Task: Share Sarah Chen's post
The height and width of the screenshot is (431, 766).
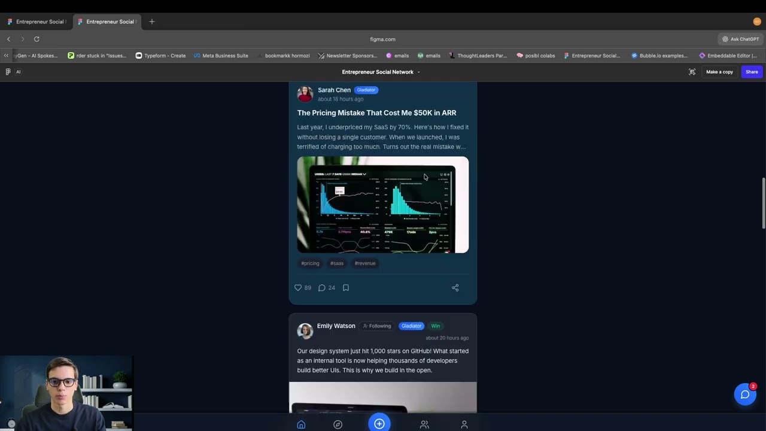Action: tap(455, 288)
